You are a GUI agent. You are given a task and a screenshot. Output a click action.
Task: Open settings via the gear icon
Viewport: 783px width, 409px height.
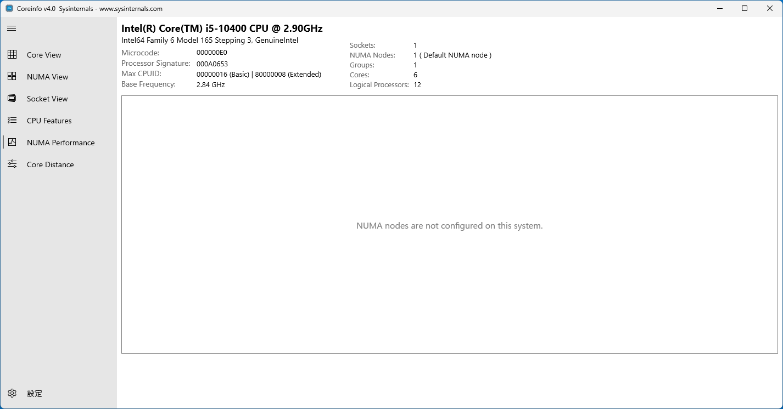click(12, 393)
